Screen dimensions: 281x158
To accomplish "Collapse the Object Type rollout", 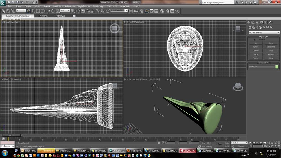I will point(264,37).
